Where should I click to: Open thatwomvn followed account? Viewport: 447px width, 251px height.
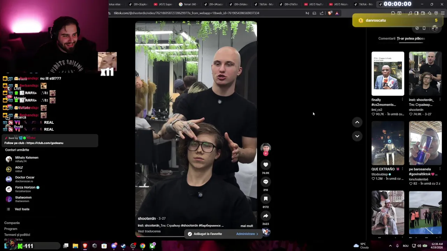[23, 199]
